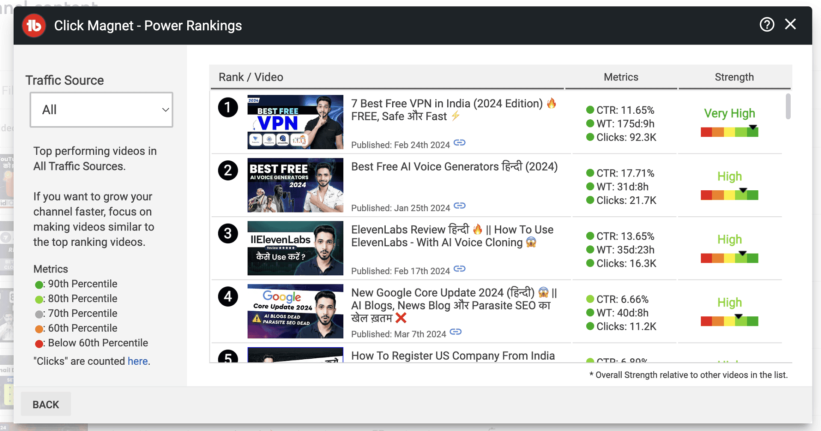Click the rank 3 number badge
This screenshot has width=821, height=431.
coord(228,233)
